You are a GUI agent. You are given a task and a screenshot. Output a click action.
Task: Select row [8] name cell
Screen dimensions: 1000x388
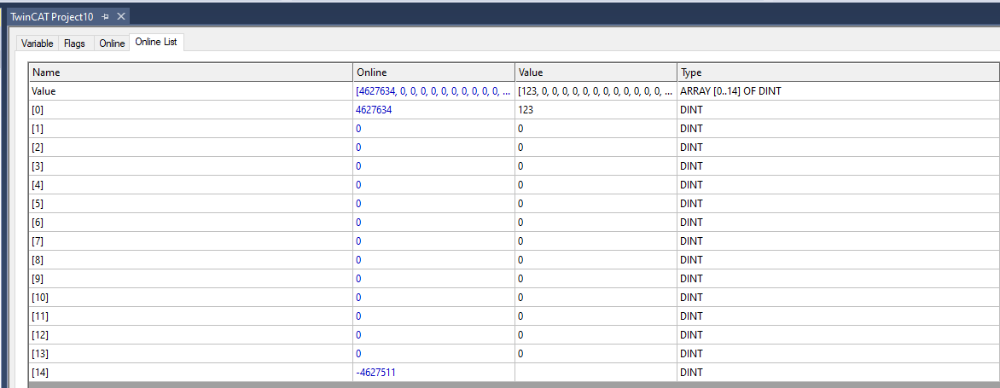click(190, 260)
